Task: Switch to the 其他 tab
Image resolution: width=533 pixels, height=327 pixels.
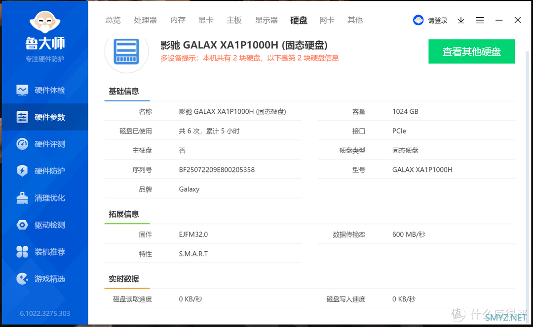Action: click(355, 20)
